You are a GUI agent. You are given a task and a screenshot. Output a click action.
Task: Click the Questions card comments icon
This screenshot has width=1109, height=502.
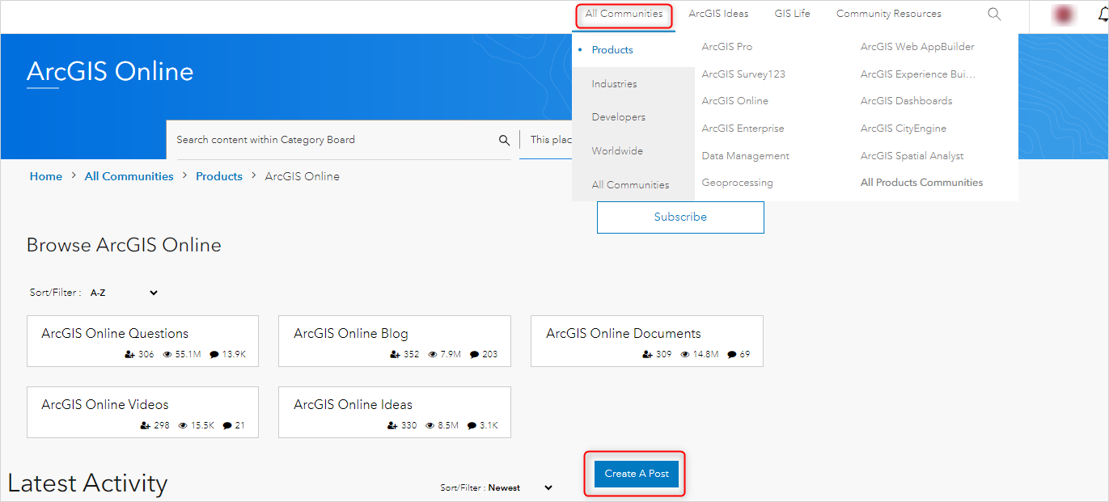(214, 355)
